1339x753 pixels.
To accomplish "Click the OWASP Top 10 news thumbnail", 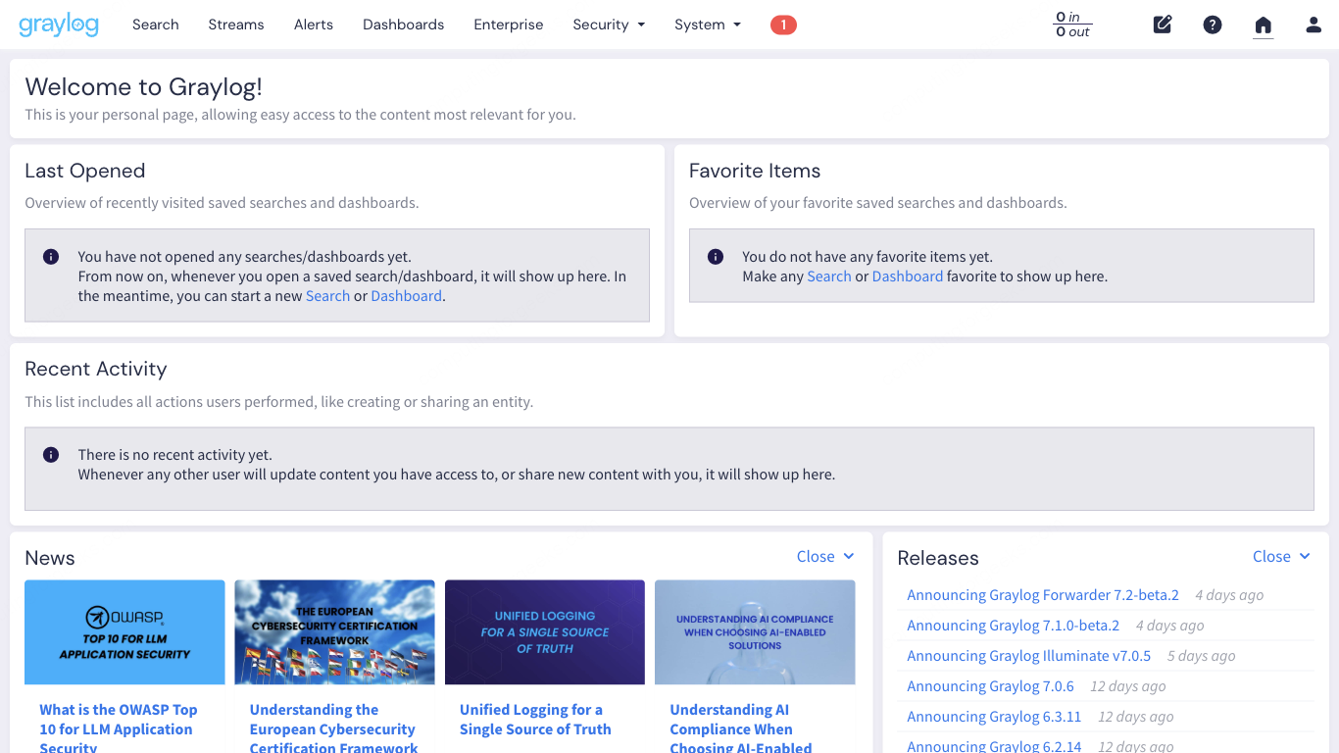I will click(124, 631).
